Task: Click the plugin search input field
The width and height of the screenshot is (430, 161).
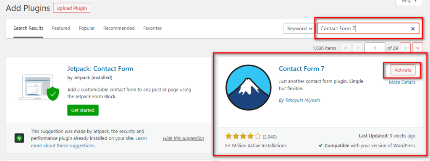Action: point(368,29)
